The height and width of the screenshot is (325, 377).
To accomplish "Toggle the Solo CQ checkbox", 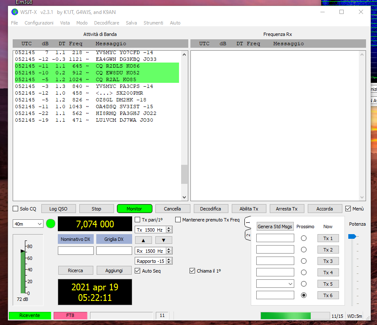I will click(x=15, y=209).
